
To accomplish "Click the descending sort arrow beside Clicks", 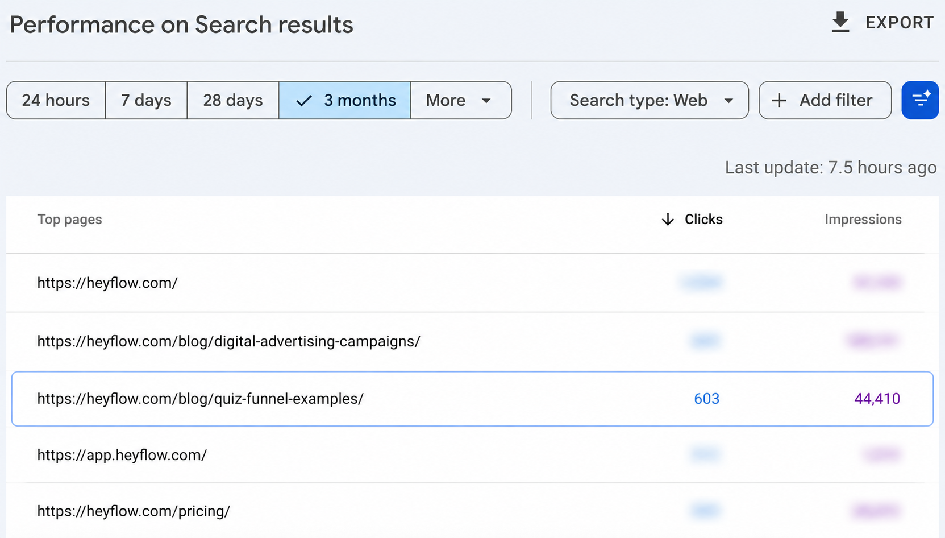I will (x=668, y=220).
